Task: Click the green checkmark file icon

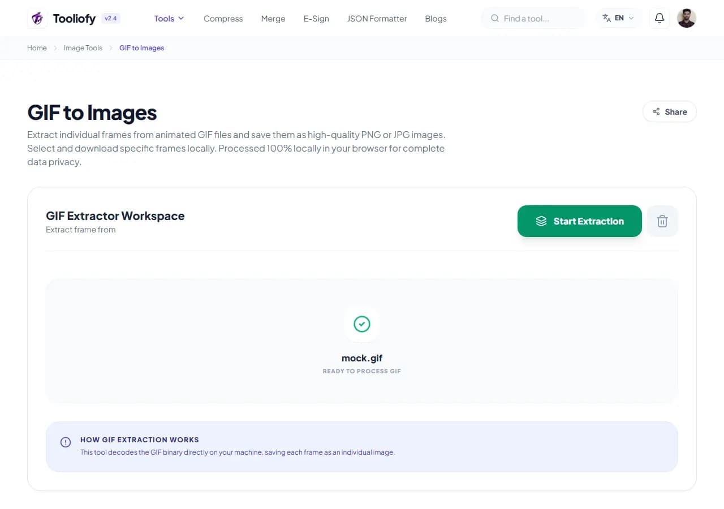Action: 362,324
